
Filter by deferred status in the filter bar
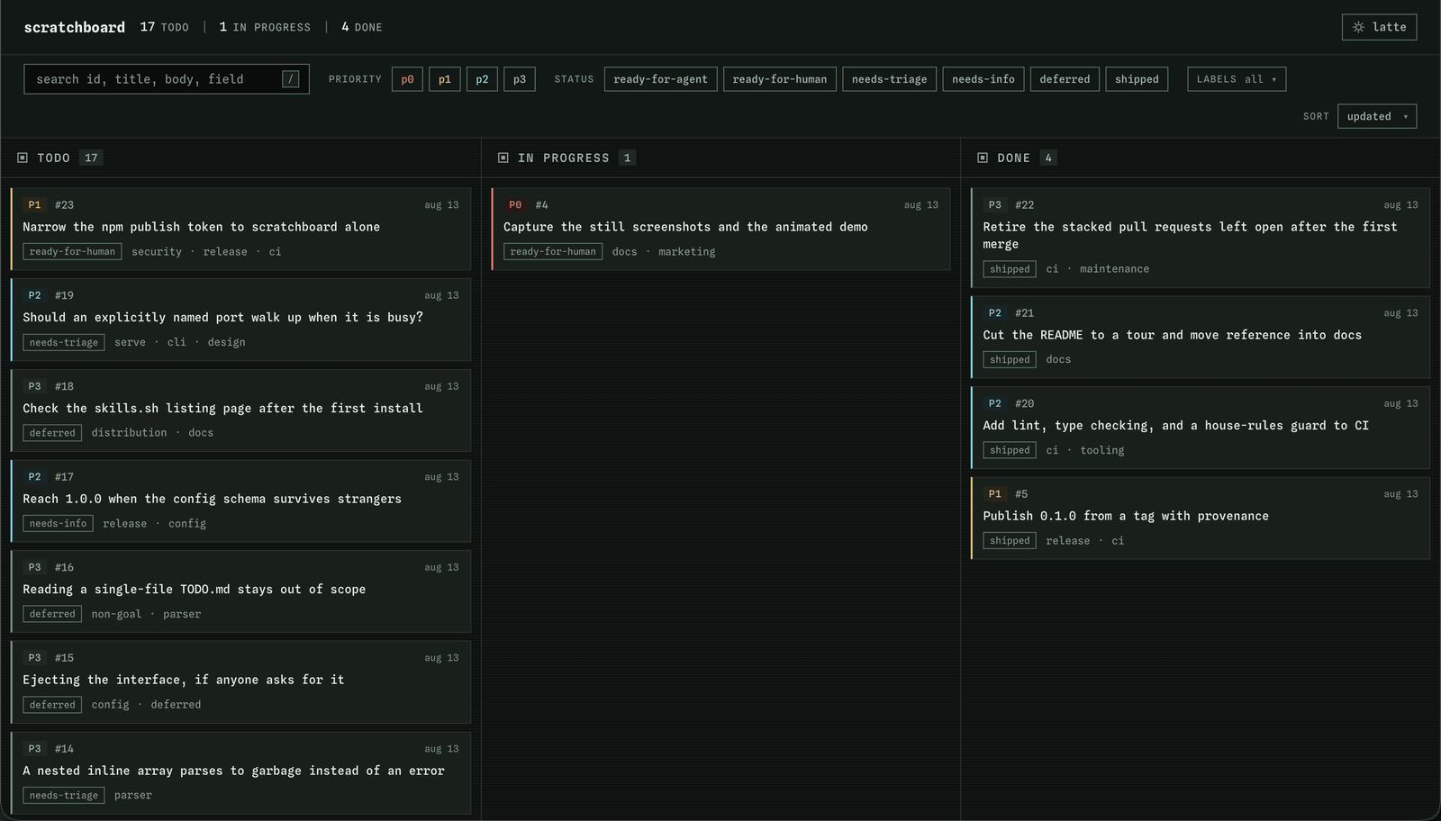point(1065,79)
